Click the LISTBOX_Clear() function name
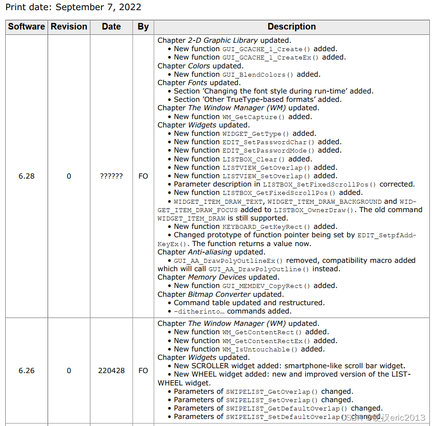Viewport: 432px width, 426px height. pyautogui.click(x=253, y=160)
